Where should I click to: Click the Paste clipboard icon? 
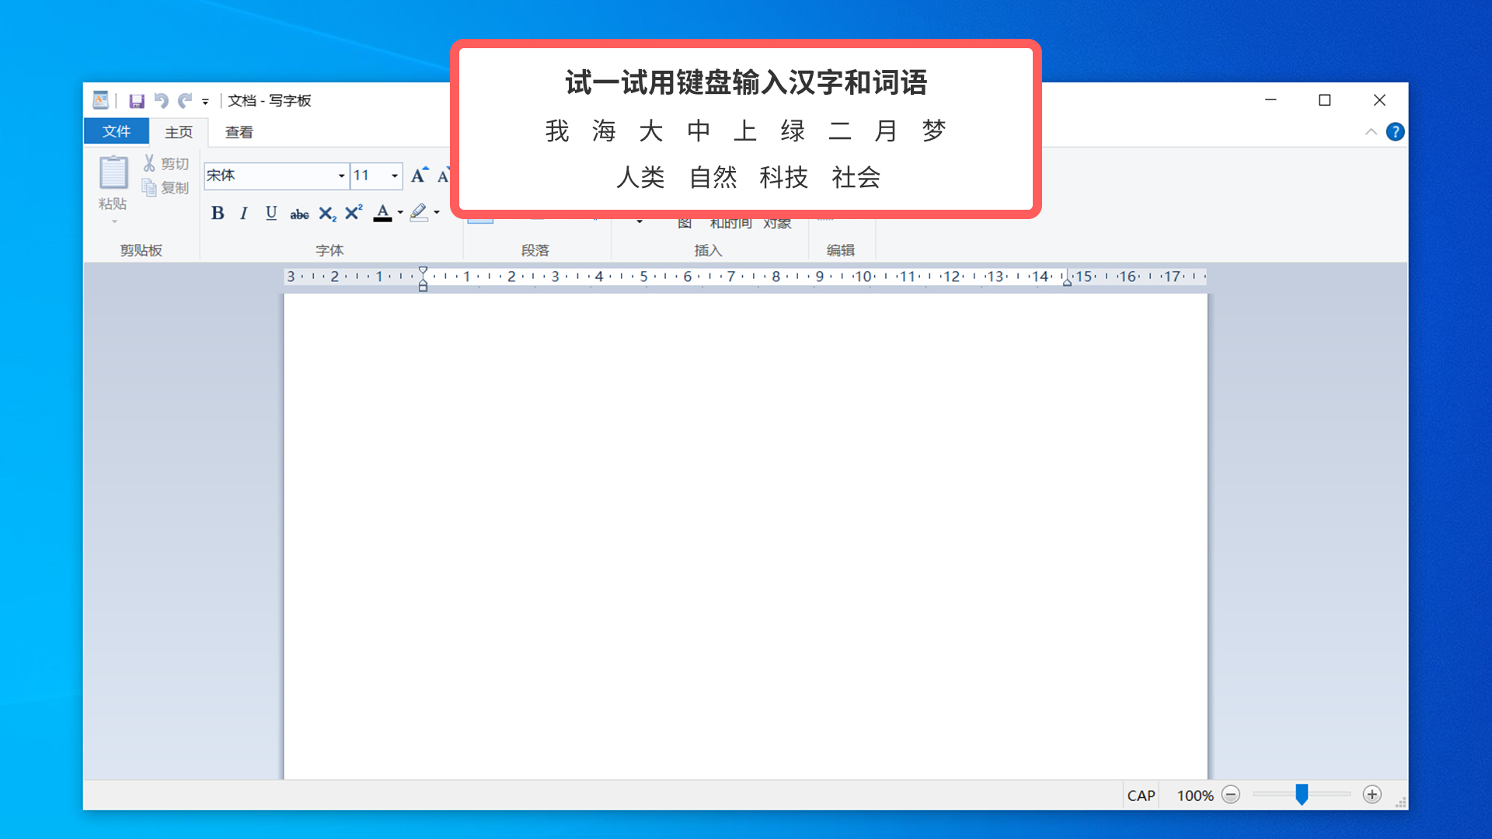pos(113,174)
